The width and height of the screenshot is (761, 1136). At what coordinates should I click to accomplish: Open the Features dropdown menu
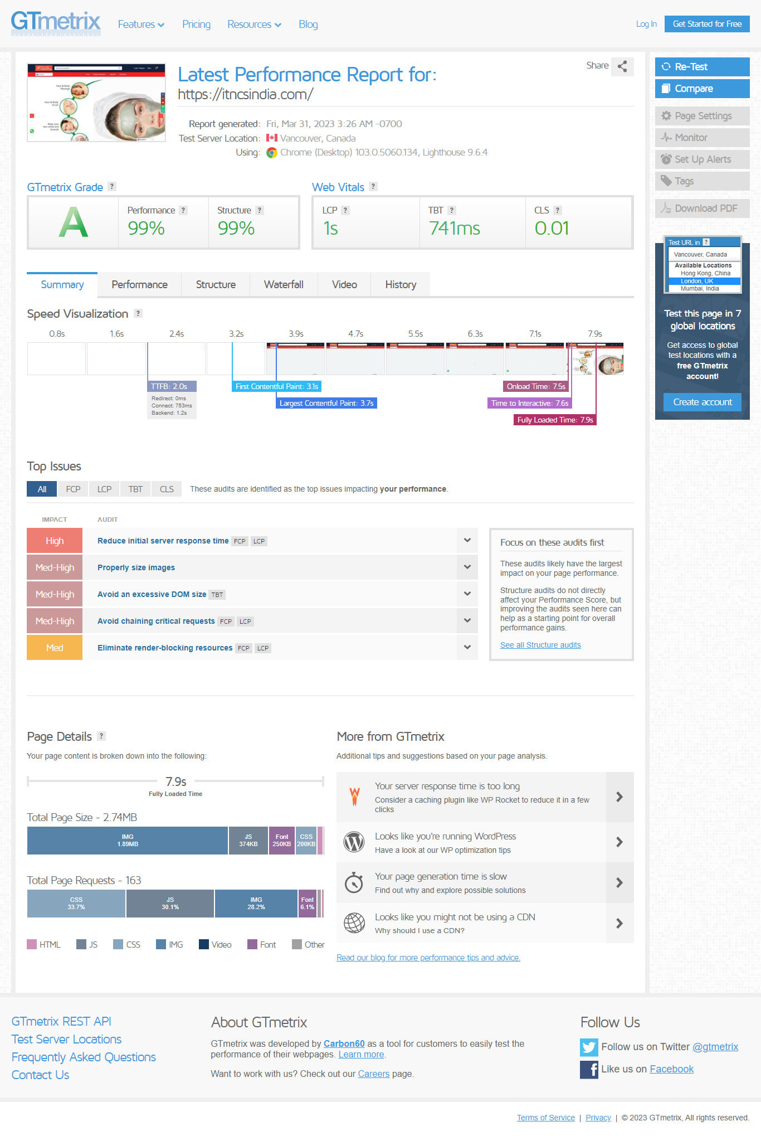pyautogui.click(x=141, y=25)
